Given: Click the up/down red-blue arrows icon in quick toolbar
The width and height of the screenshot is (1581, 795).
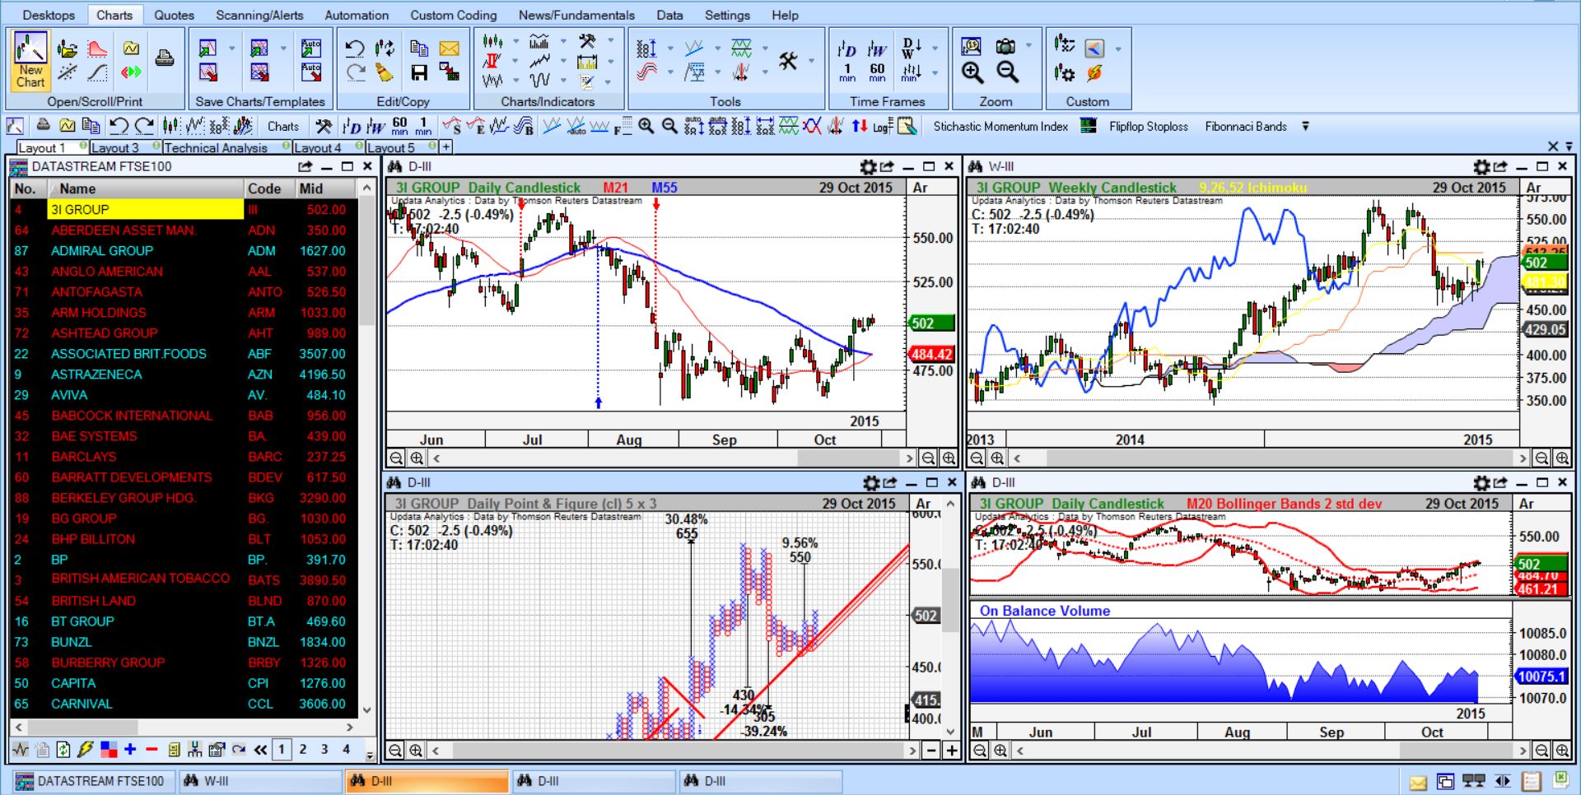Looking at the screenshot, I should pyautogui.click(x=860, y=126).
